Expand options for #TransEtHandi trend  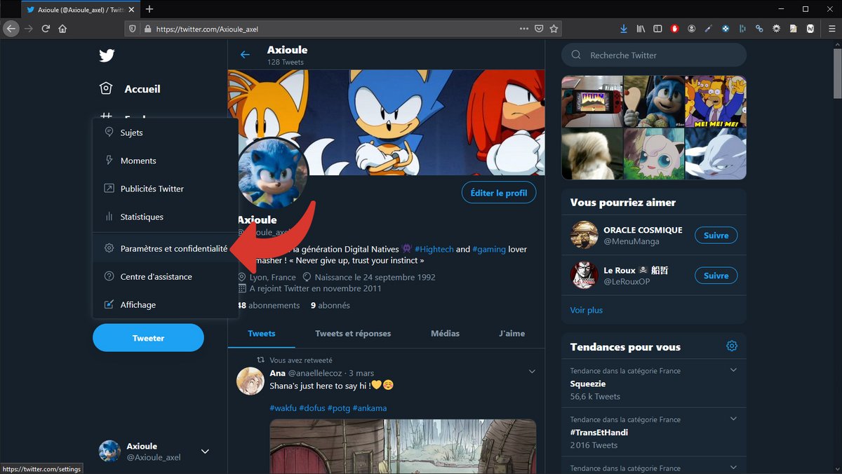pyautogui.click(x=733, y=419)
